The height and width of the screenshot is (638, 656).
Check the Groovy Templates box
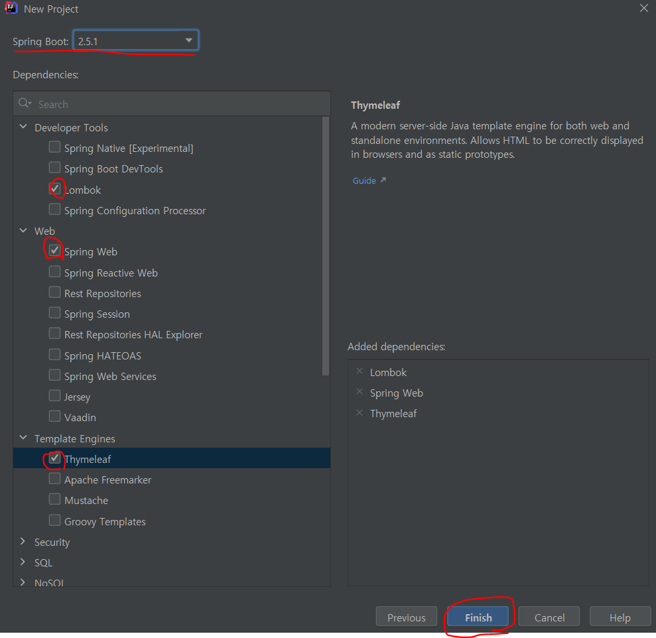coord(54,520)
